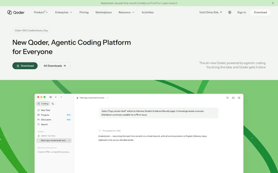Viewport: 278px width, 173px height.
Task: Click the header Download button
Action: [x=260, y=12]
